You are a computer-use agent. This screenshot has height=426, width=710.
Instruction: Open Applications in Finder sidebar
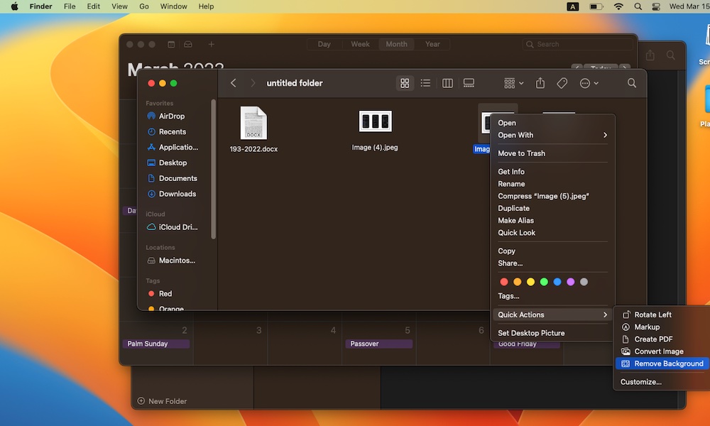[173, 147]
